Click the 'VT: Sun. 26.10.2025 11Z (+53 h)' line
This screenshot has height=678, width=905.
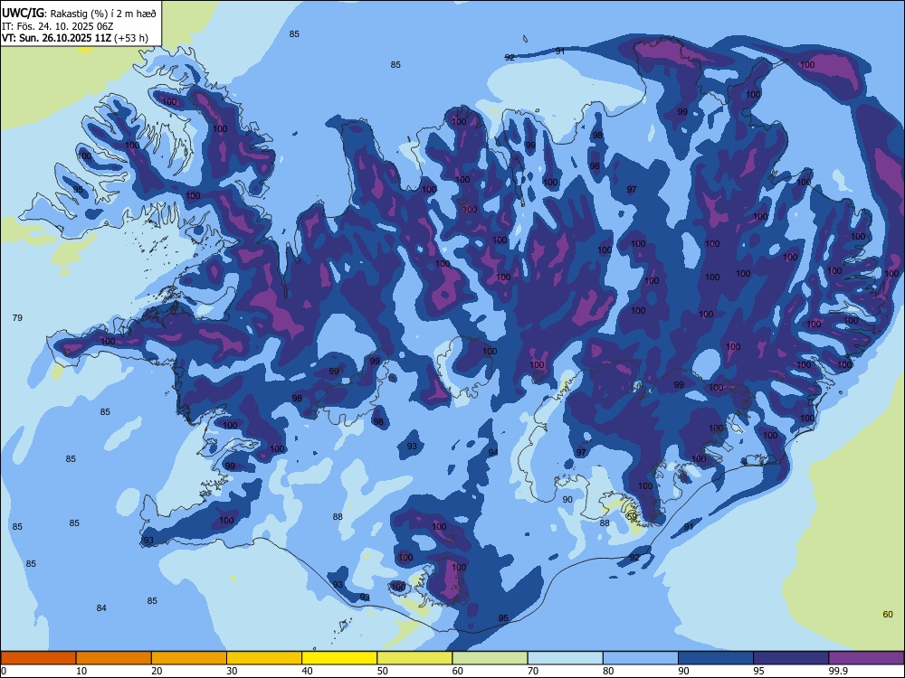75,38
